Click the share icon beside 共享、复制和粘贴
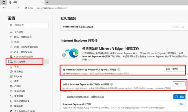Image resolution: width=188 pixels, height=112 pixels. click(x=11, y=52)
